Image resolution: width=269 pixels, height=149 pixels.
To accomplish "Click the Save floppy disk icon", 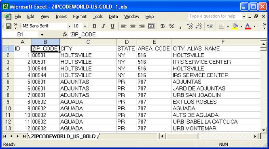I will [x=8, y=26].
